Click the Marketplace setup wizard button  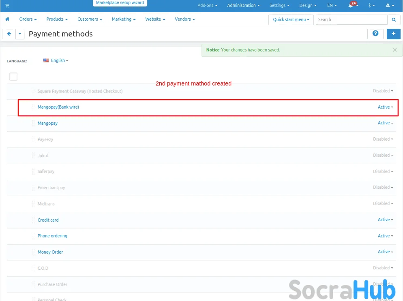pyautogui.click(x=120, y=3)
